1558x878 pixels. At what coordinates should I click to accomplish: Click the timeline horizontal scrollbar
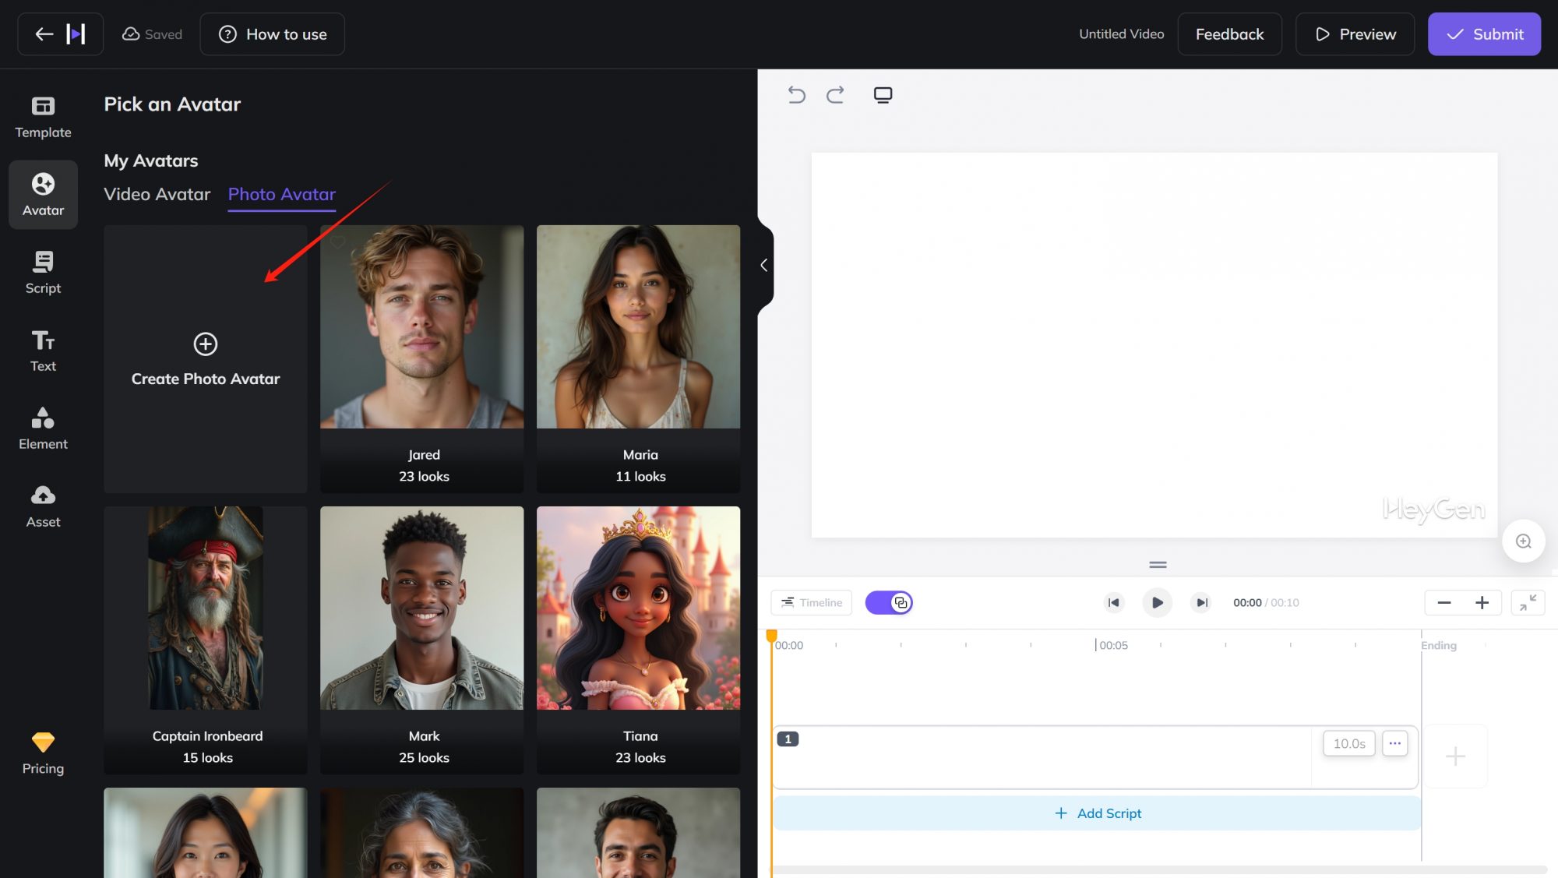click(x=1158, y=869)
